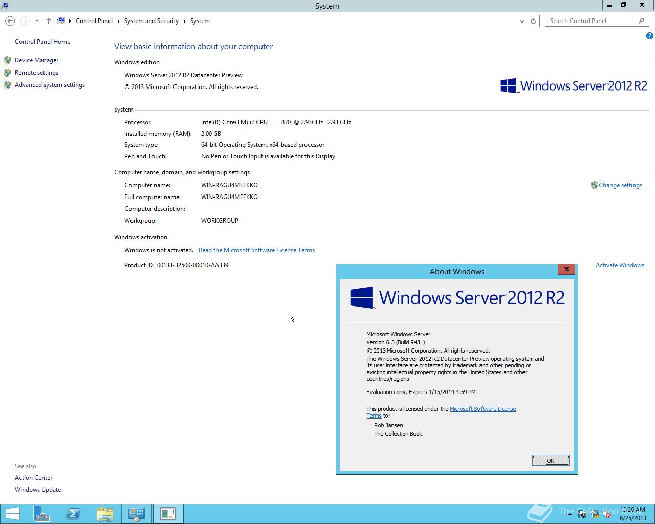Expand the root breadcrumb chevron
The height and width of the screenshot is (524, 655).
tap(70, 21)
